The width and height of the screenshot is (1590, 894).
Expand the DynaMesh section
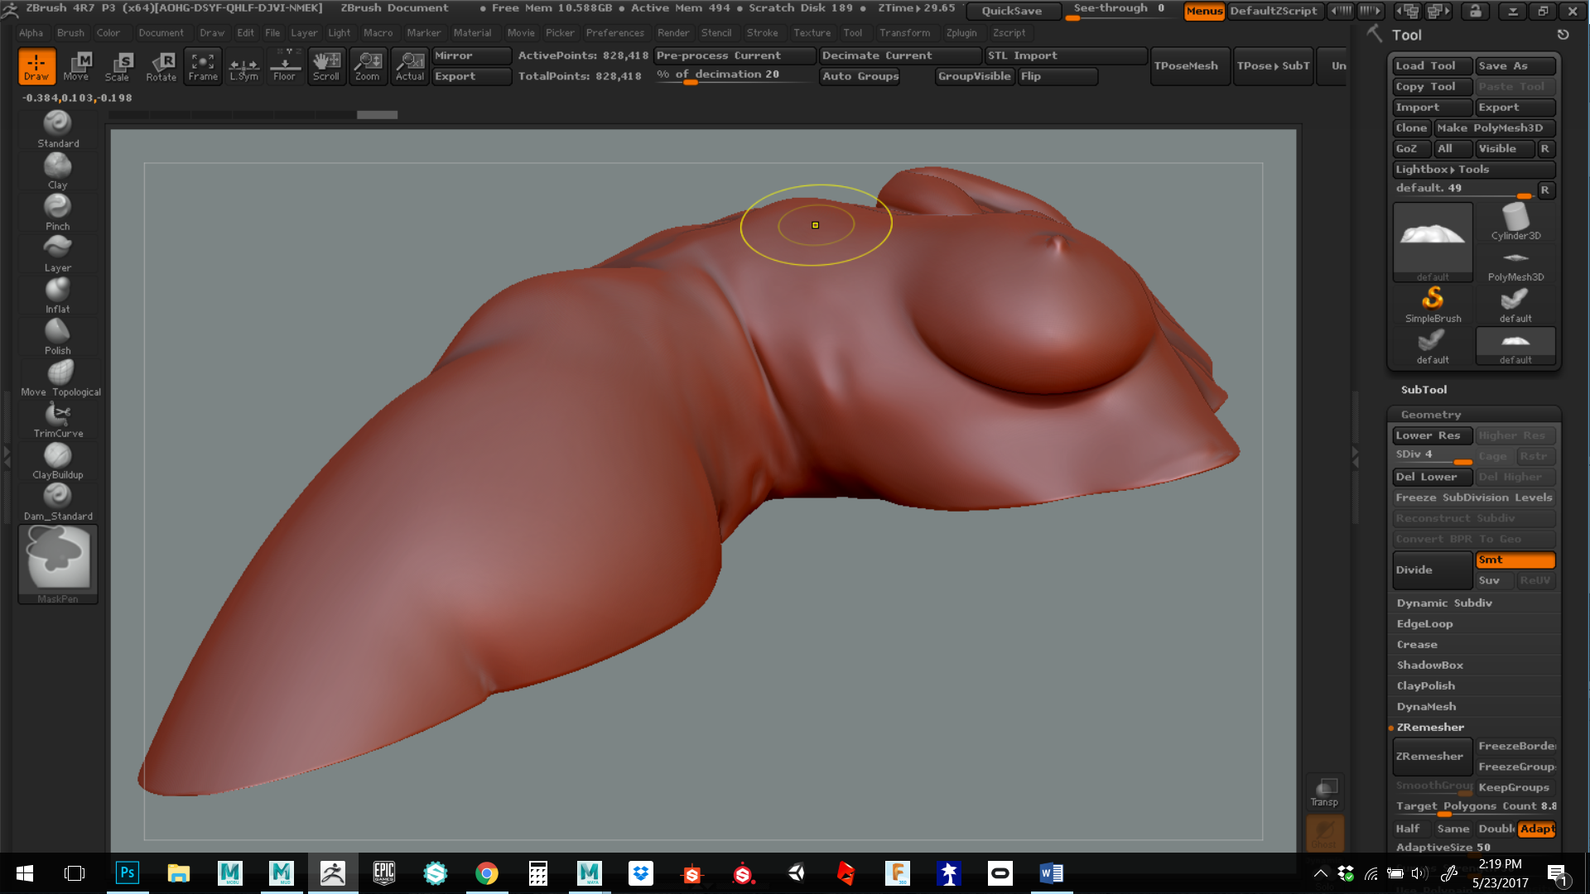point(1426,707)
